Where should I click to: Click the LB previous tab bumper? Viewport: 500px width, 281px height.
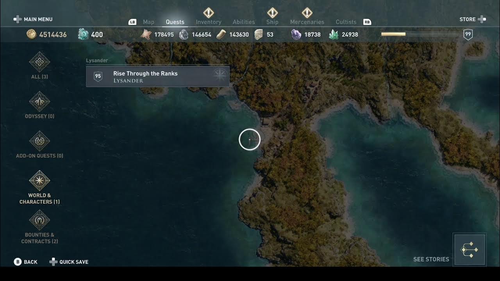coord(132,22)
